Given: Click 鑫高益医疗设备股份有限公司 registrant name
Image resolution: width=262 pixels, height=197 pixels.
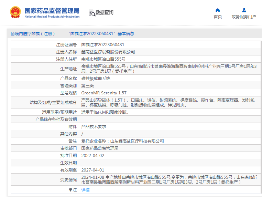Looking at the screenshot, I should [x=108, y=52].
